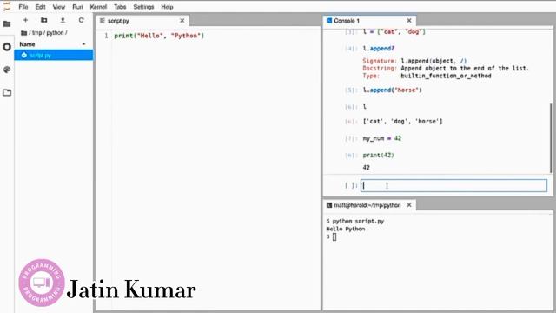This screenshot has height=313, width=556.
Task: Toggle the sort arrow in the Name header
Action: [84, 44]
